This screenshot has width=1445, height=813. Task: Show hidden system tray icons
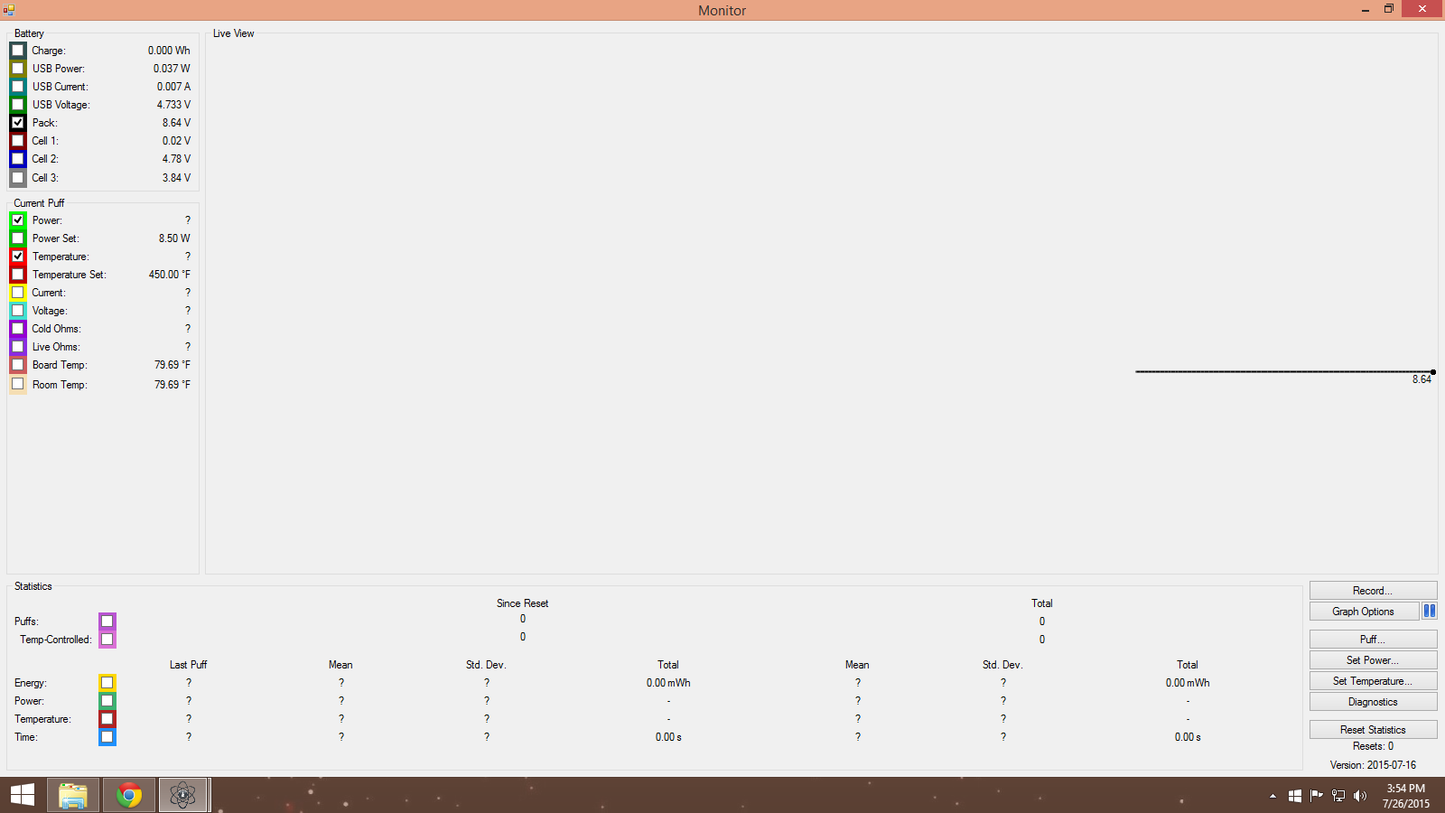pos(1273,796)
